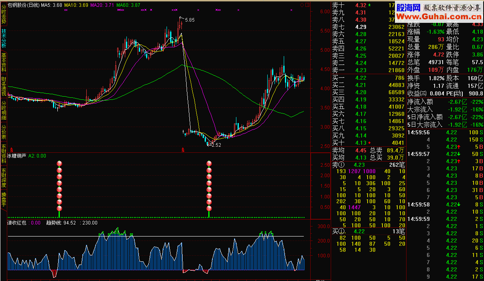Screen dimensions: 484x281
Task: Open the 操盘手 side tab
Action: coord(4,199)
